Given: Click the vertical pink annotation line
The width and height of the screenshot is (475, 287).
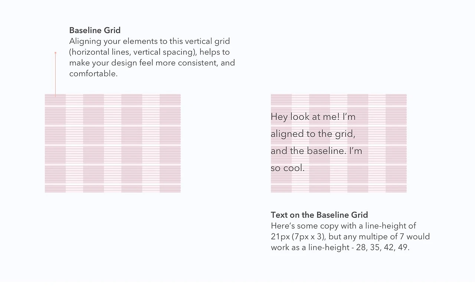Looking at the screenshot, I should [x=55, y=75].
